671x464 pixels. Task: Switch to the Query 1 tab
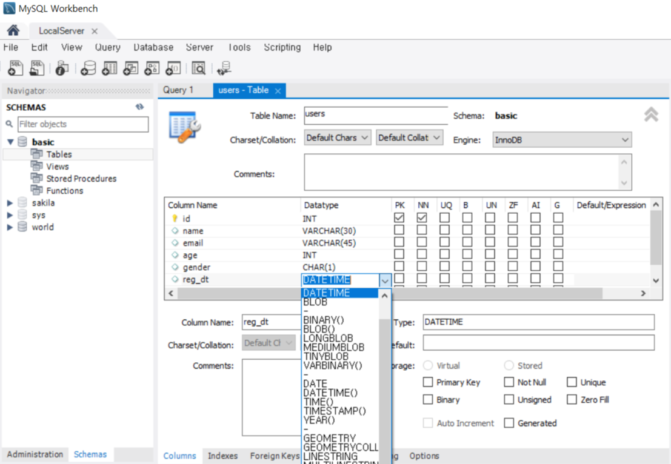178,90
